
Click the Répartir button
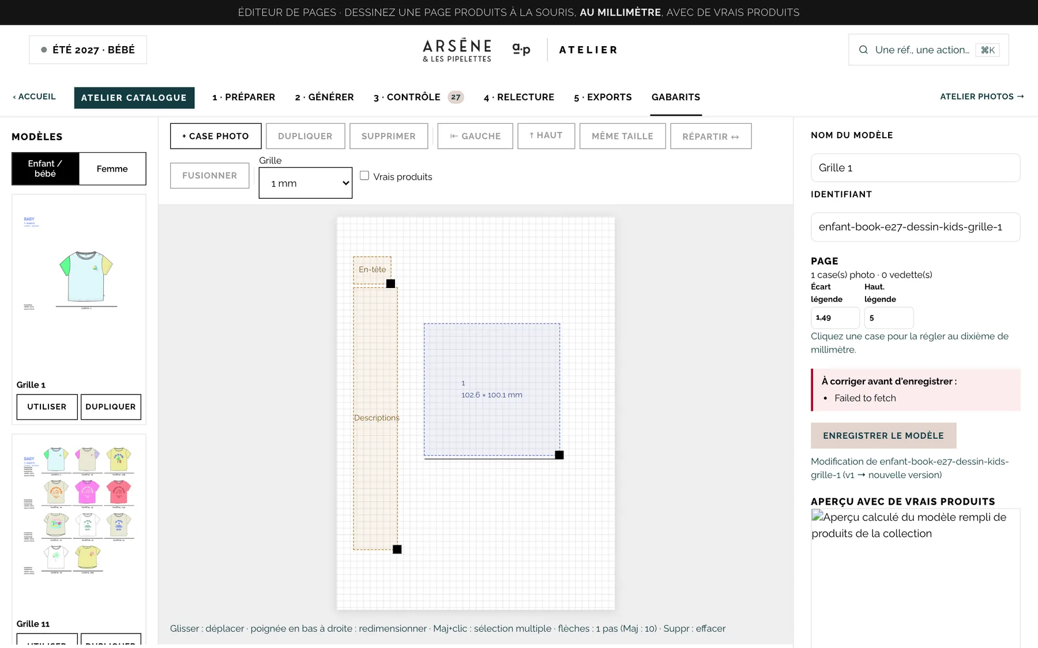pyautogui.click(x=711, y=136)
